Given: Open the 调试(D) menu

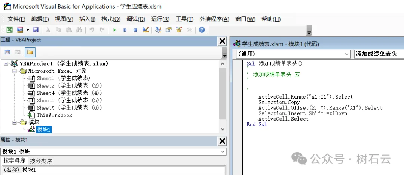Looking at the screenshot, I should coord(136,19).
